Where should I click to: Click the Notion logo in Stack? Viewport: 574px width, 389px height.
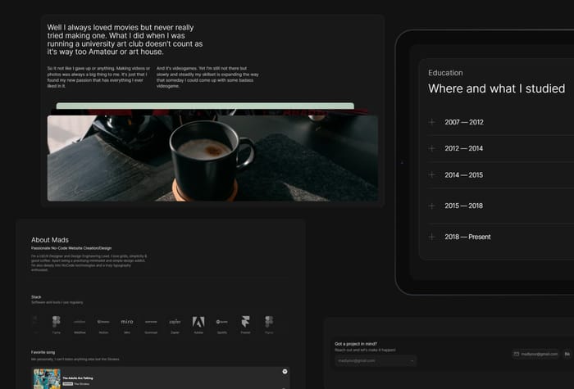click(x=103, y=322)
